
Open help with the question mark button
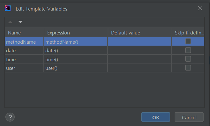click(10, 117)
